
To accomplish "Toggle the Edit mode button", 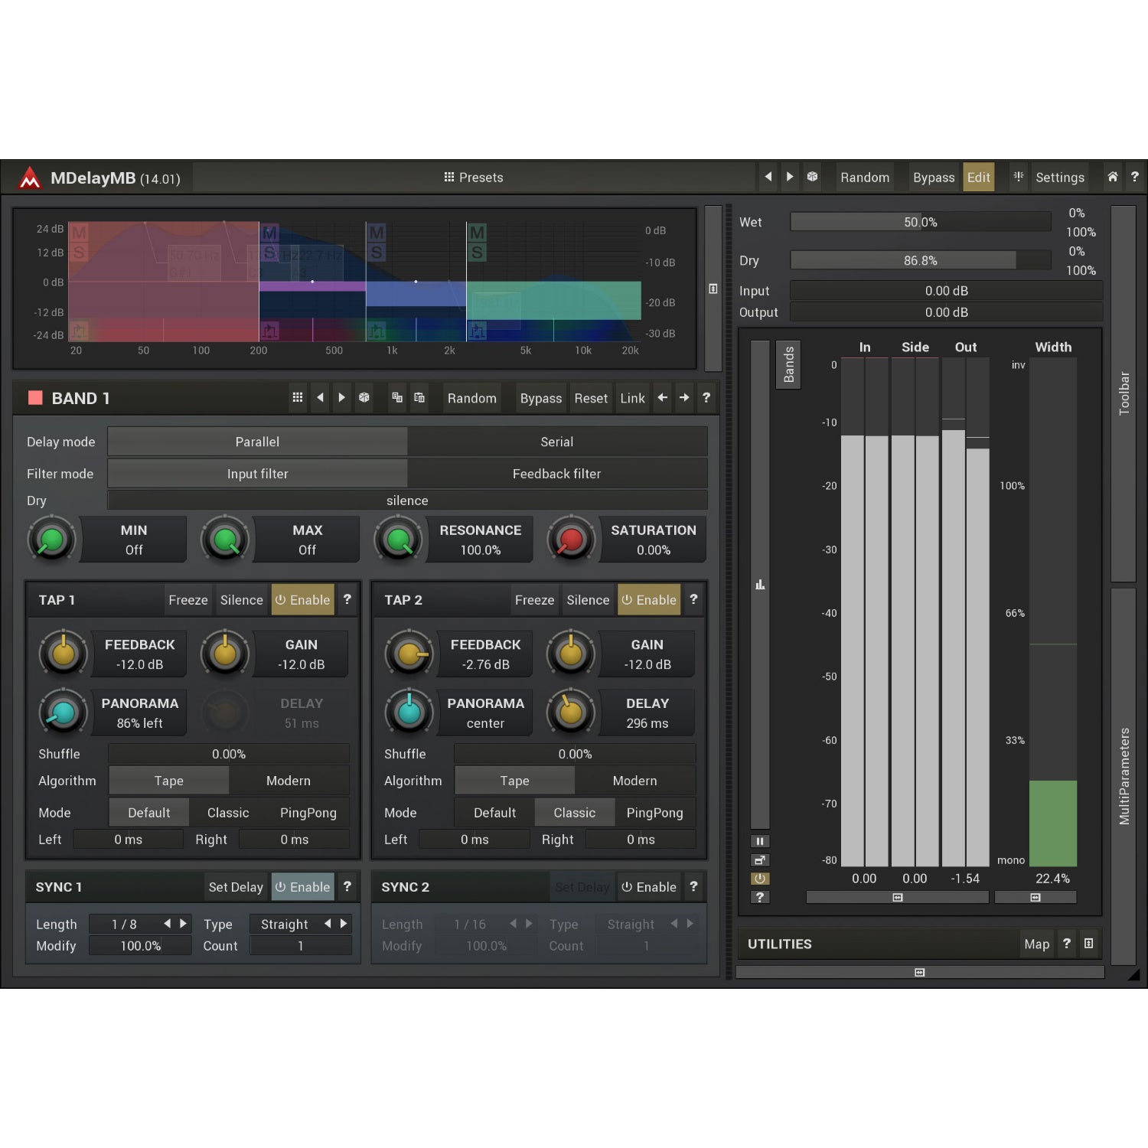I will [978, 178].
